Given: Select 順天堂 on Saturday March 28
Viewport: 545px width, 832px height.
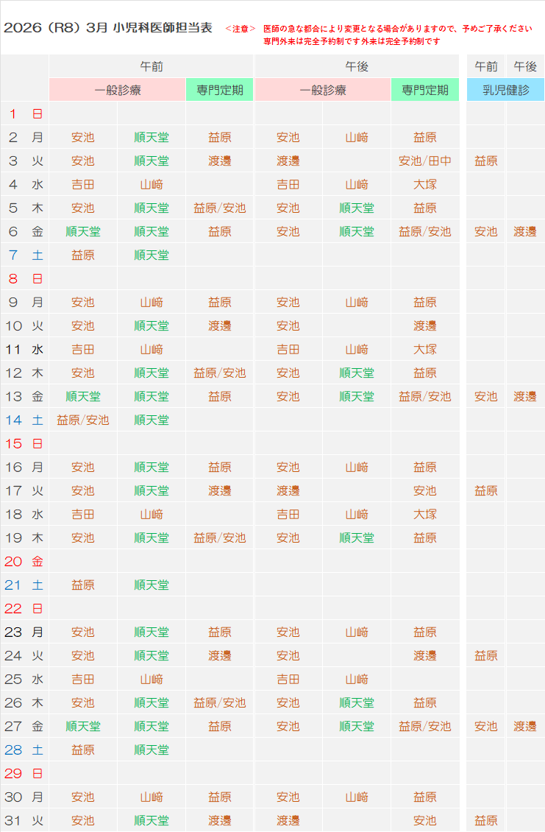Looking at the screenshot, I should [x=152, y=750].
